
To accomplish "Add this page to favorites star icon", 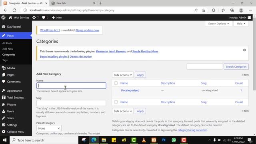I will pos(203,10).
